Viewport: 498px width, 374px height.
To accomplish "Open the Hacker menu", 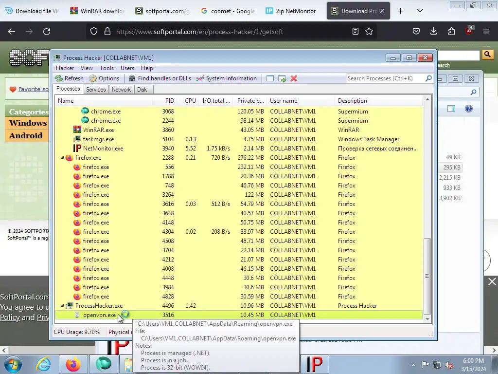I will (65, 68).
